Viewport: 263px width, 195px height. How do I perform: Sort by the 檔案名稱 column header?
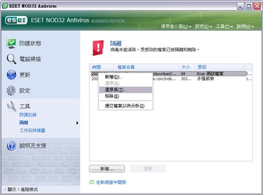coord(146,67)
